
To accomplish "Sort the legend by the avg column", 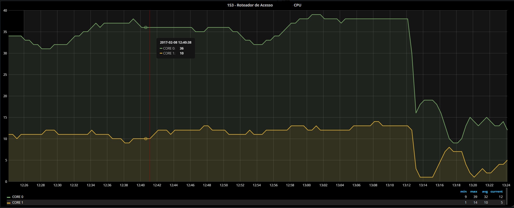I will (x=485, y=191).
